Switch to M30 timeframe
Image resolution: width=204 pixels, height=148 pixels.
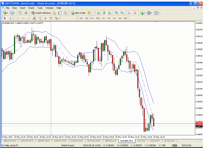tap(98, 18)
